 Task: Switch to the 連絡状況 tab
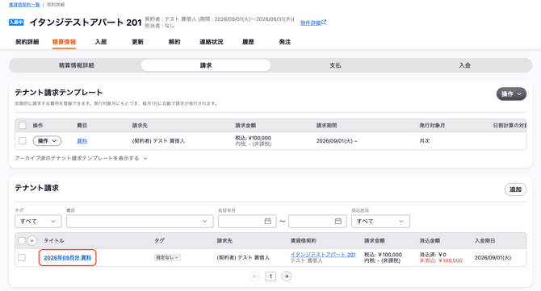(212, 42)
